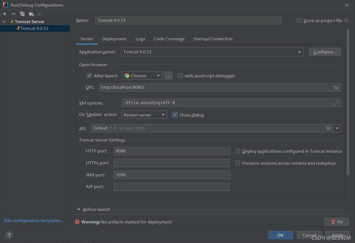Open the Code Coverage tab
Image resolution: width=355 pixels, height=243 pixels.
click(x=169, y=39)
